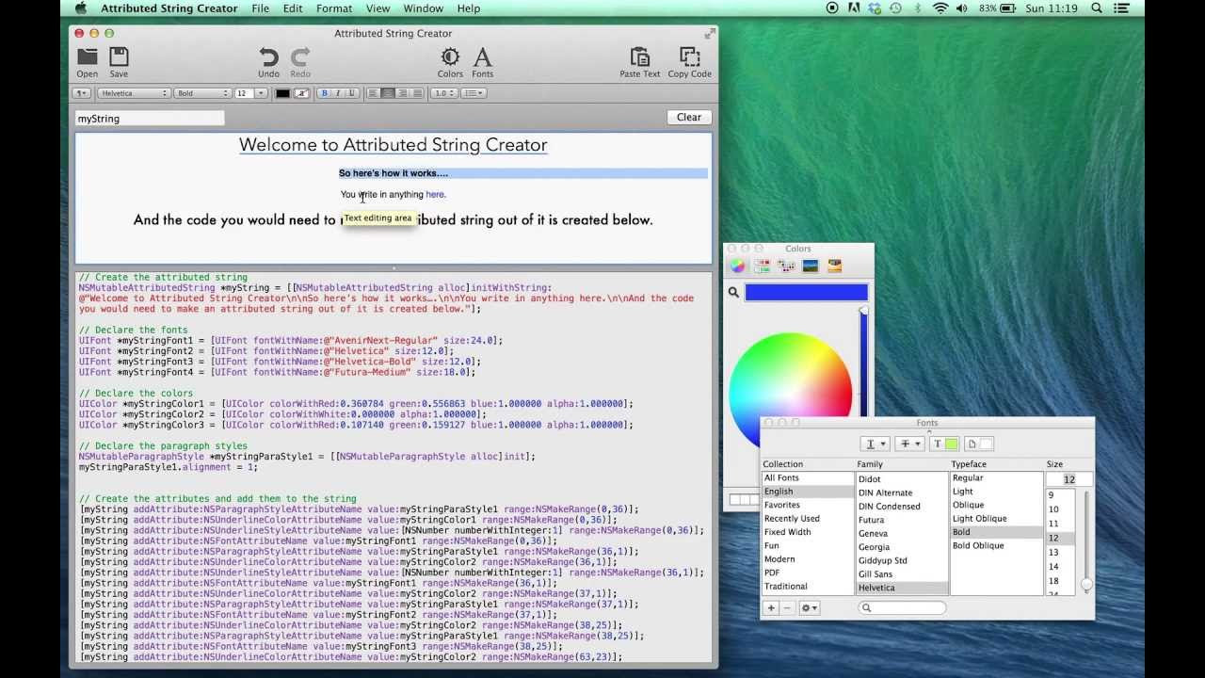Click the Clear button
Screen dimensions: 1205x678
pos(689,118)
